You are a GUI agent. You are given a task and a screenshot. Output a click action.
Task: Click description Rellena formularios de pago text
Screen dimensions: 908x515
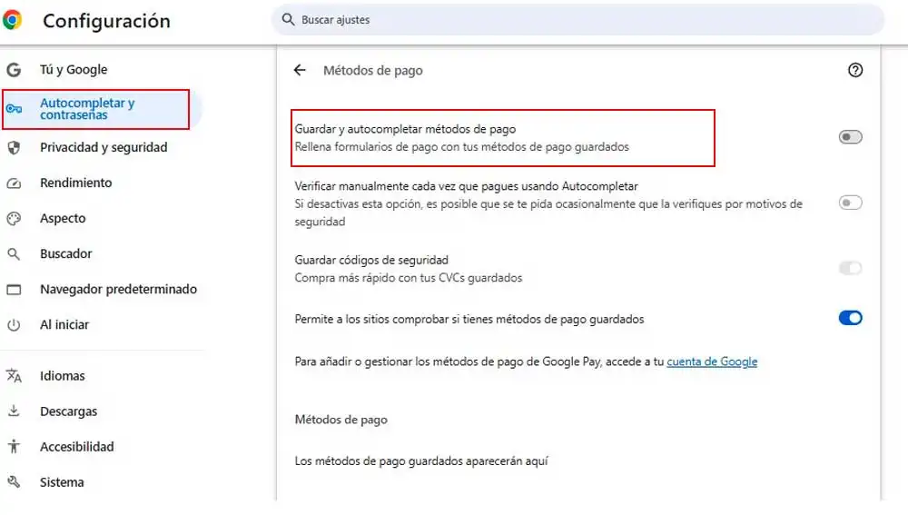click(x=461, y=147)
